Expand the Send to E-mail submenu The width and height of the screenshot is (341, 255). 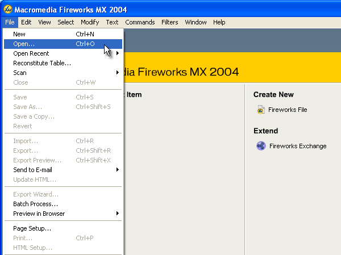(x=117, y=170)
